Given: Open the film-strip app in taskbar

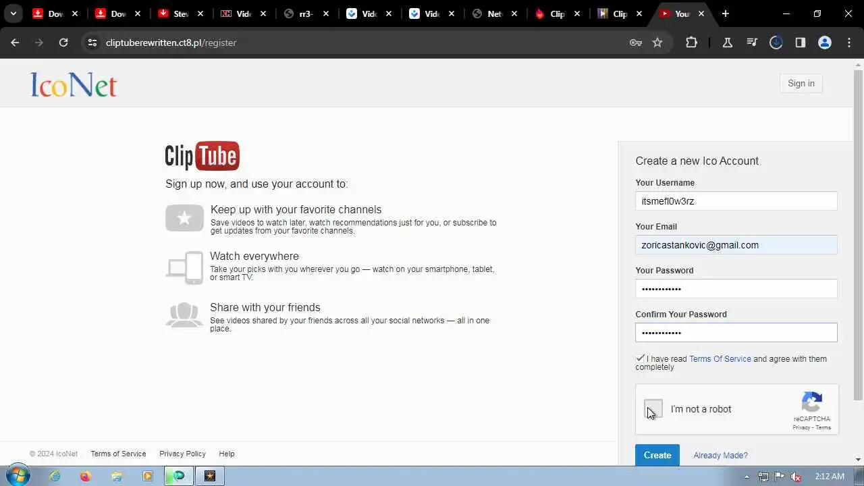Looking at the screenshot, I should point(209,476).
